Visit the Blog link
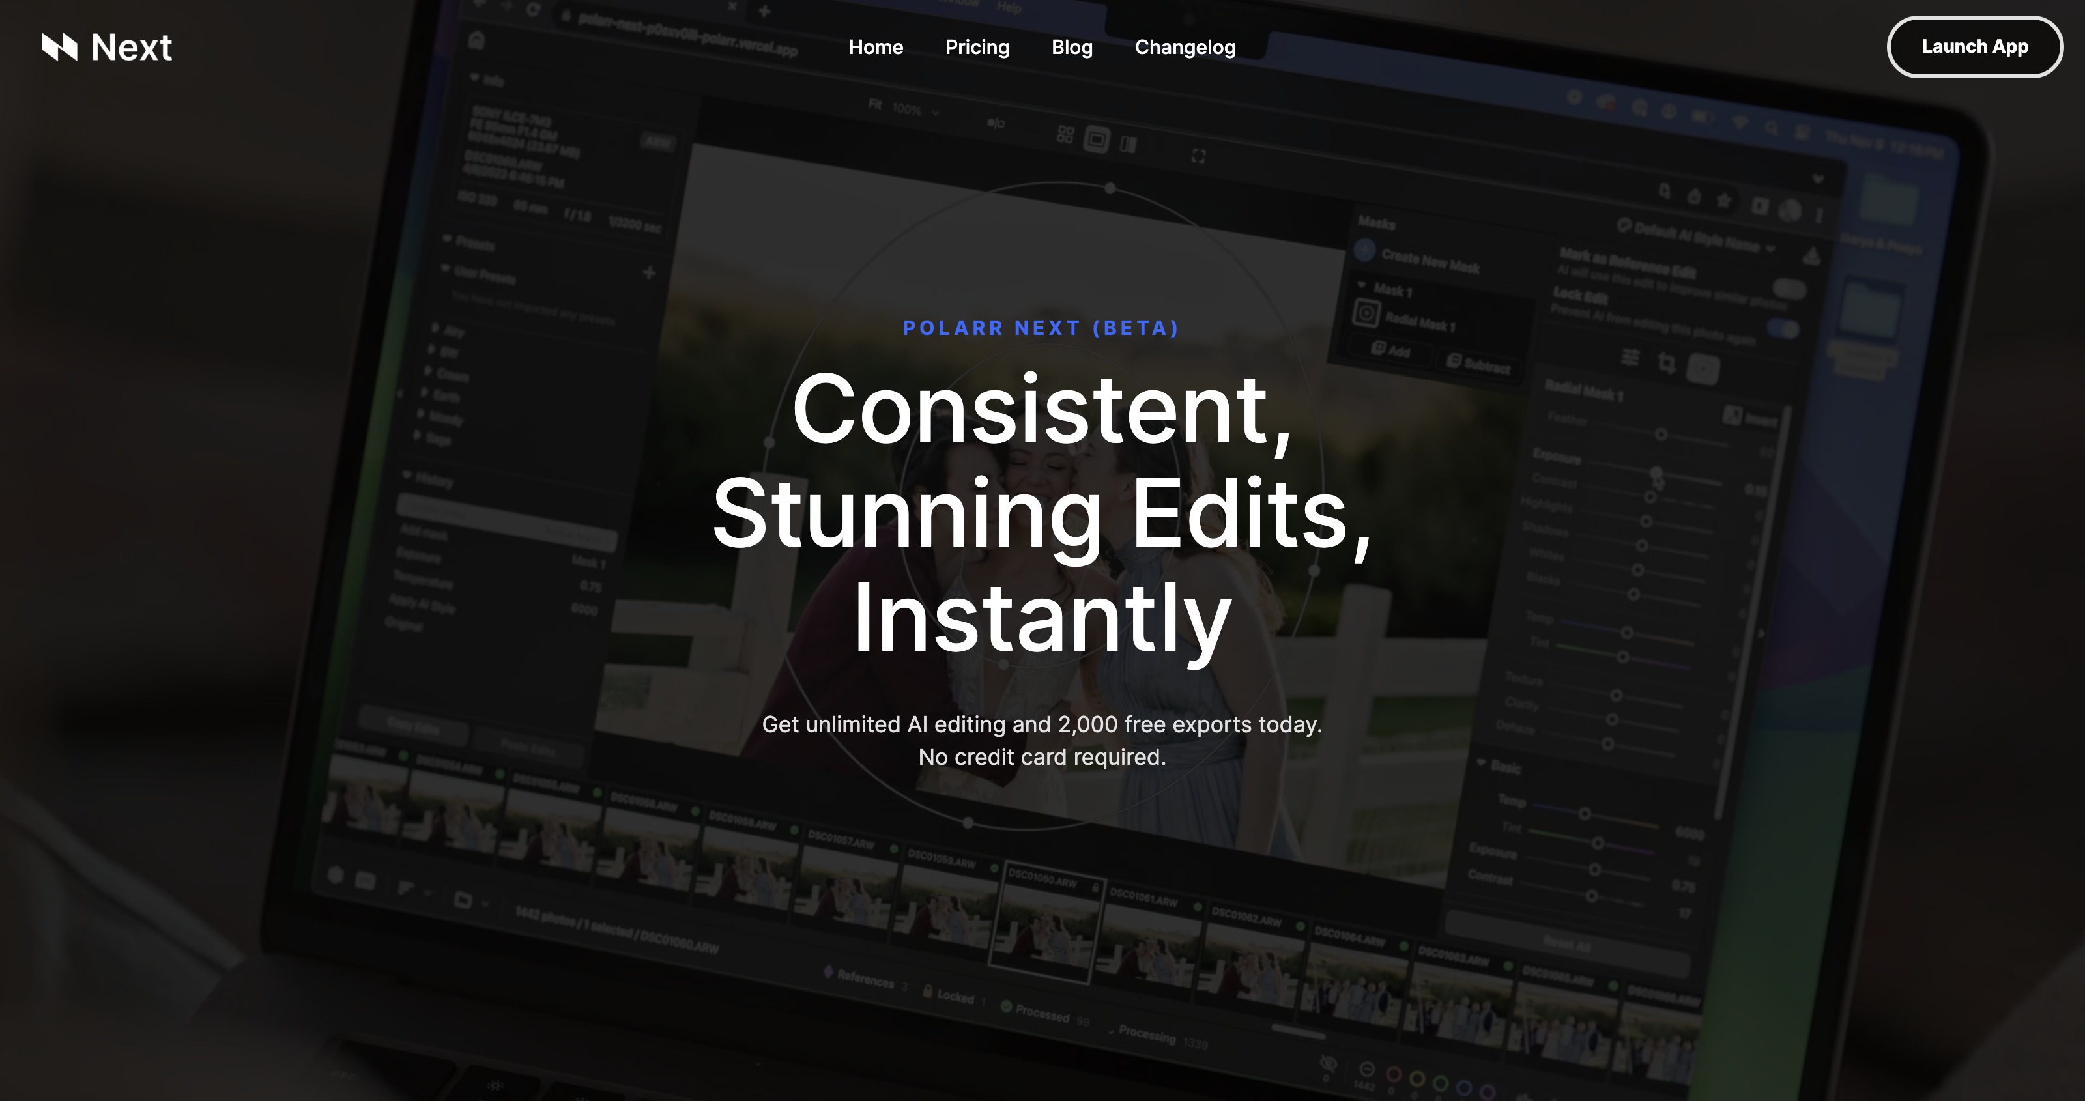 click(1072, 47)
